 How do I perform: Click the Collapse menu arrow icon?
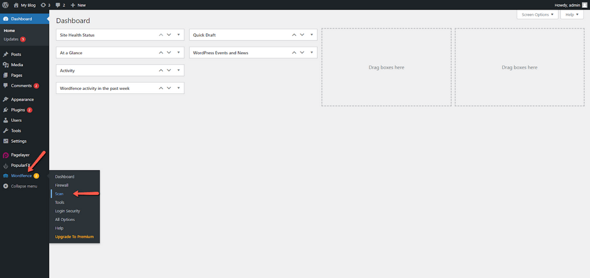click(x=5, y=186)
